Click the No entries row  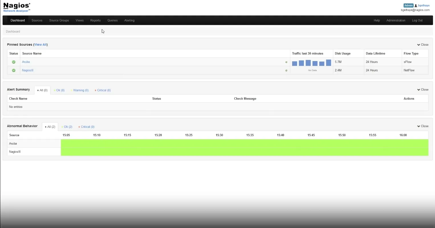click(x=218, y=107)
